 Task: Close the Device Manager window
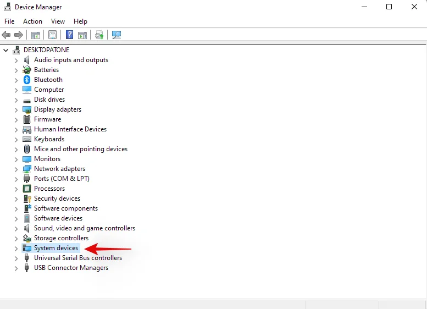[x=414, y=7]
